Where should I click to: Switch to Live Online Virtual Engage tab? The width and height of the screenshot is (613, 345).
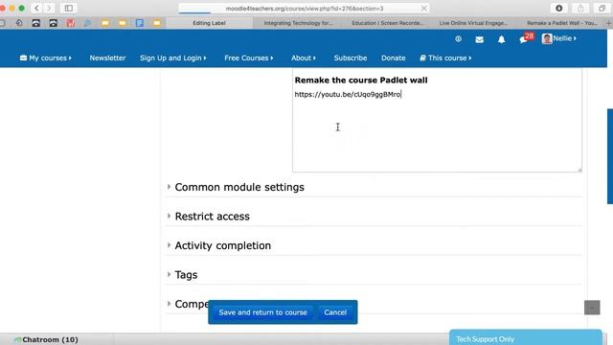[473, 23]
